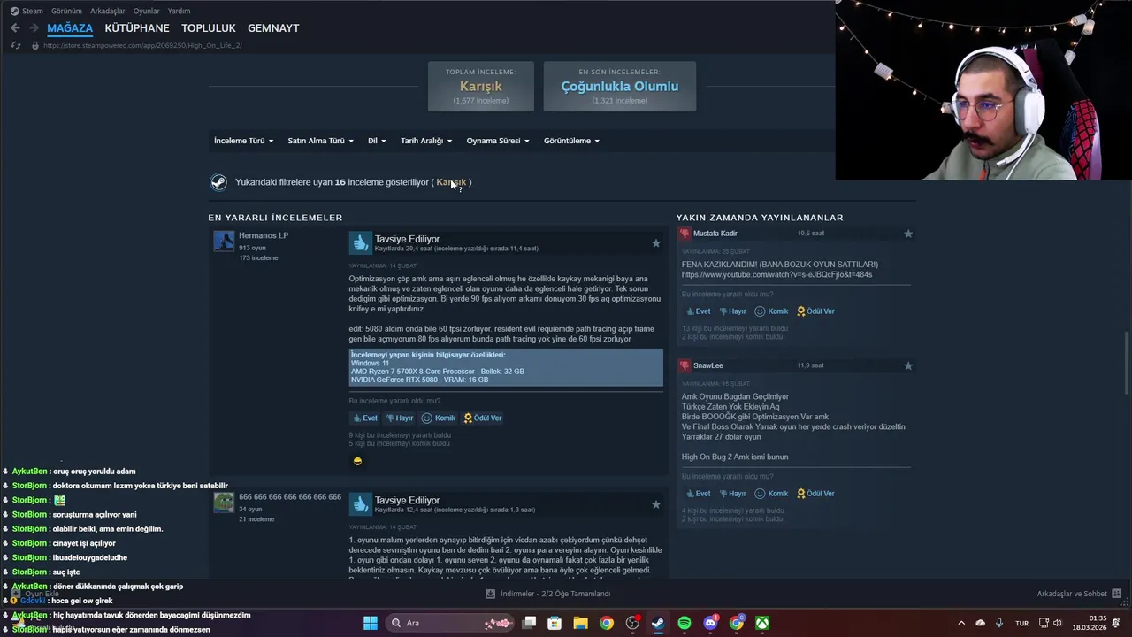
Task: Open Arkadaşlar ve Sohbet friends chat
Action: (x=1079, y=594)
